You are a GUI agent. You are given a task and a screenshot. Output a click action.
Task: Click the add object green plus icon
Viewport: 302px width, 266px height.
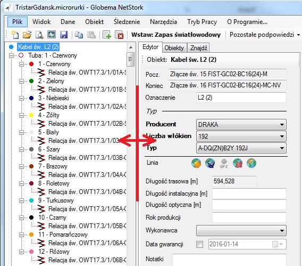click(107, 35)
